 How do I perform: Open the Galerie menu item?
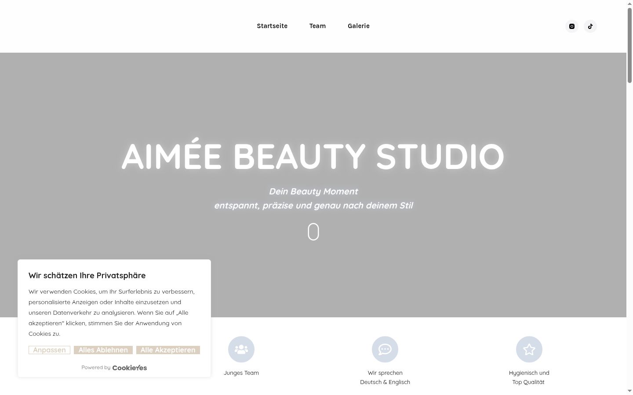[x=359, y=26]
